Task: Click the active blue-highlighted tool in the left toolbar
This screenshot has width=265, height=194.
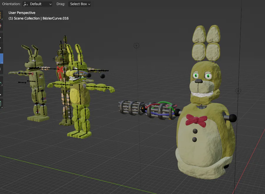Action: 1,59
